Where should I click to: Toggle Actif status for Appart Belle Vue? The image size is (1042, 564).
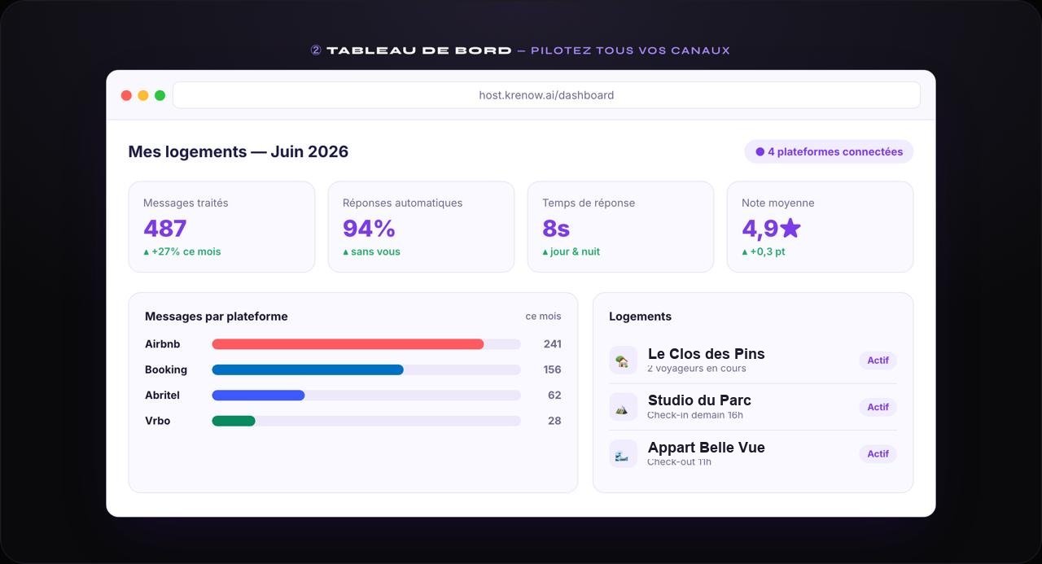(x=878, y=454)
